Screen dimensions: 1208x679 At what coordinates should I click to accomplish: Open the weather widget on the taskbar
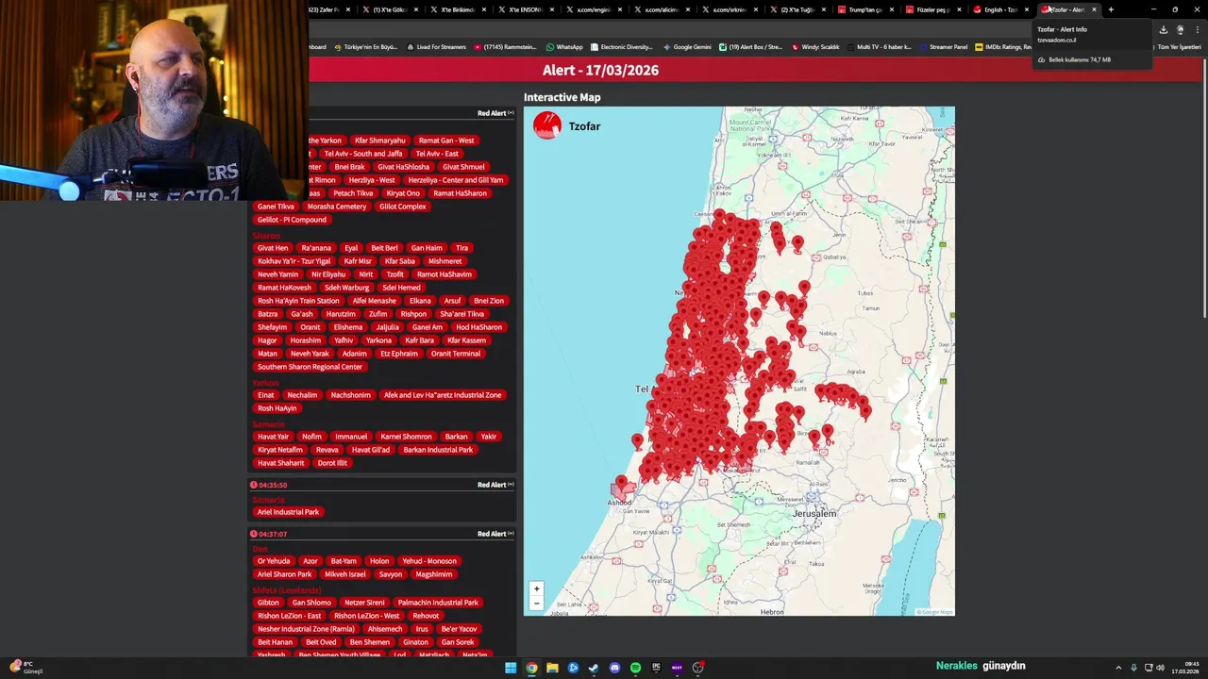[25, 667]
